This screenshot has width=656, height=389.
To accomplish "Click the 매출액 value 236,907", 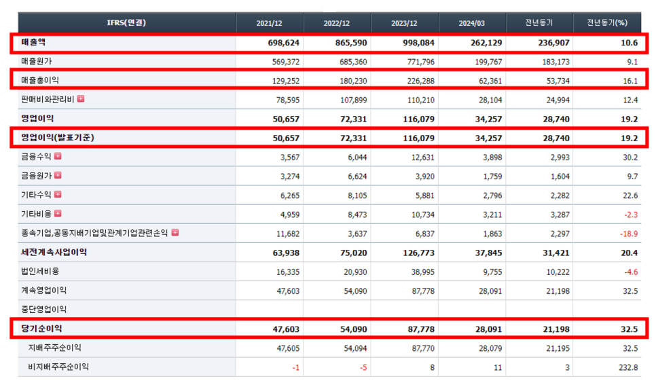I will click(x=554, y=43).
